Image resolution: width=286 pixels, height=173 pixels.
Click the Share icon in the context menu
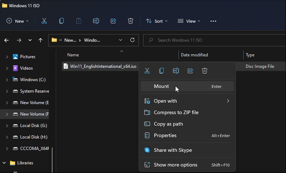click(x=190, y=71)
